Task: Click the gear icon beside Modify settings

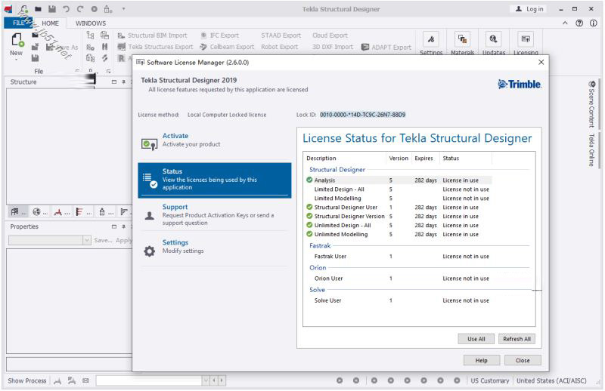Action: pos(149,251)
